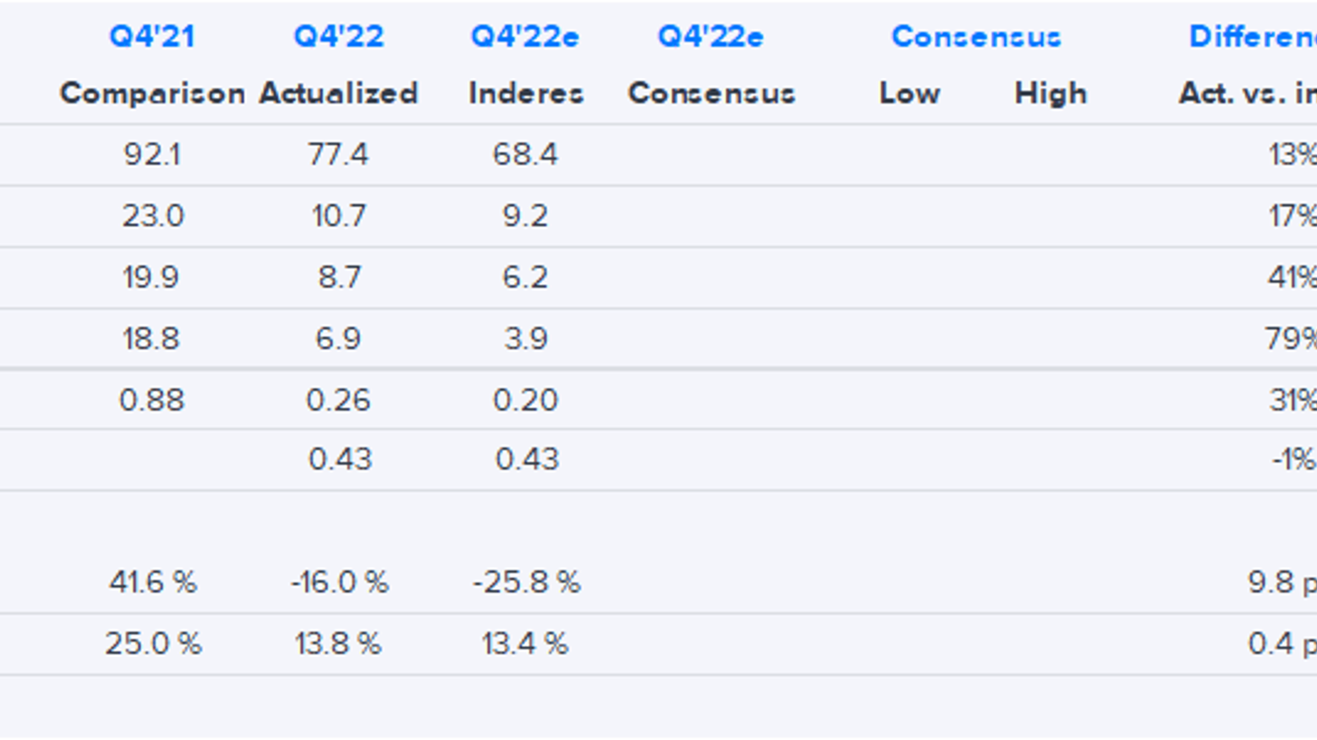
Task: Click the cell with value 0.88
Action: coord(151,400)
